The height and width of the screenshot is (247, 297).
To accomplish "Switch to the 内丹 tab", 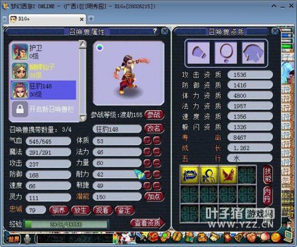I will click(267, 196).
